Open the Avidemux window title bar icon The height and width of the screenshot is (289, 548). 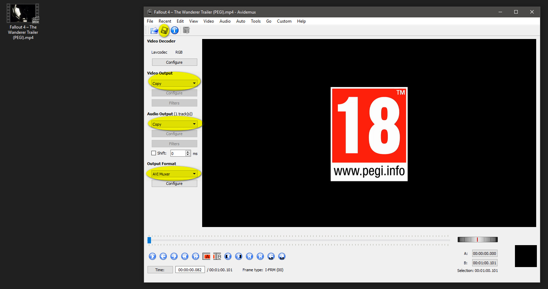click(149, 12)
